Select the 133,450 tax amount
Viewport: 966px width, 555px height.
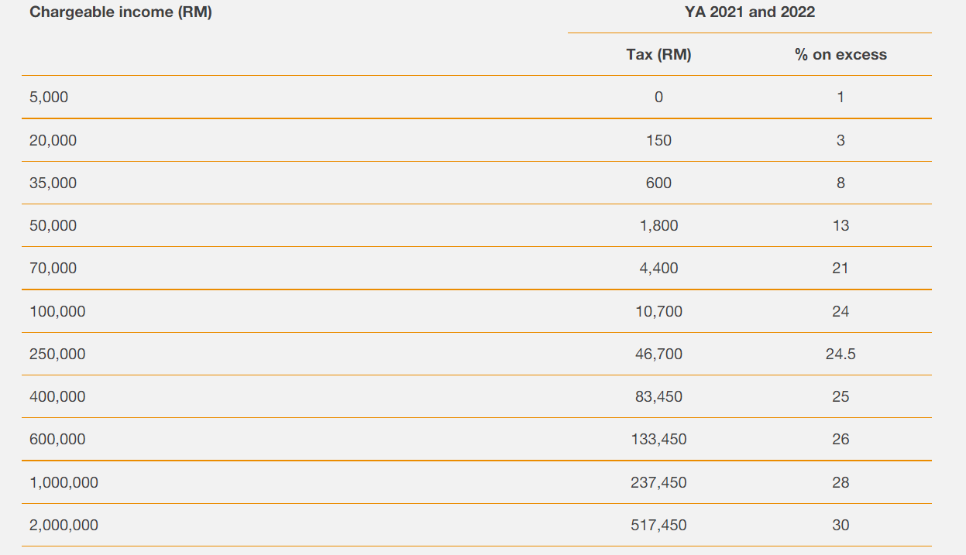(x=658, y=440)
